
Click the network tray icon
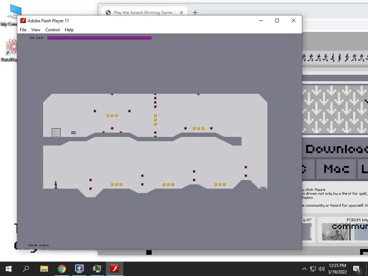tap(313, 269)
